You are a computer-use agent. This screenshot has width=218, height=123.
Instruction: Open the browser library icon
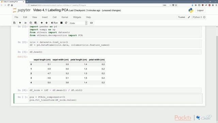[x=196, y=5]
